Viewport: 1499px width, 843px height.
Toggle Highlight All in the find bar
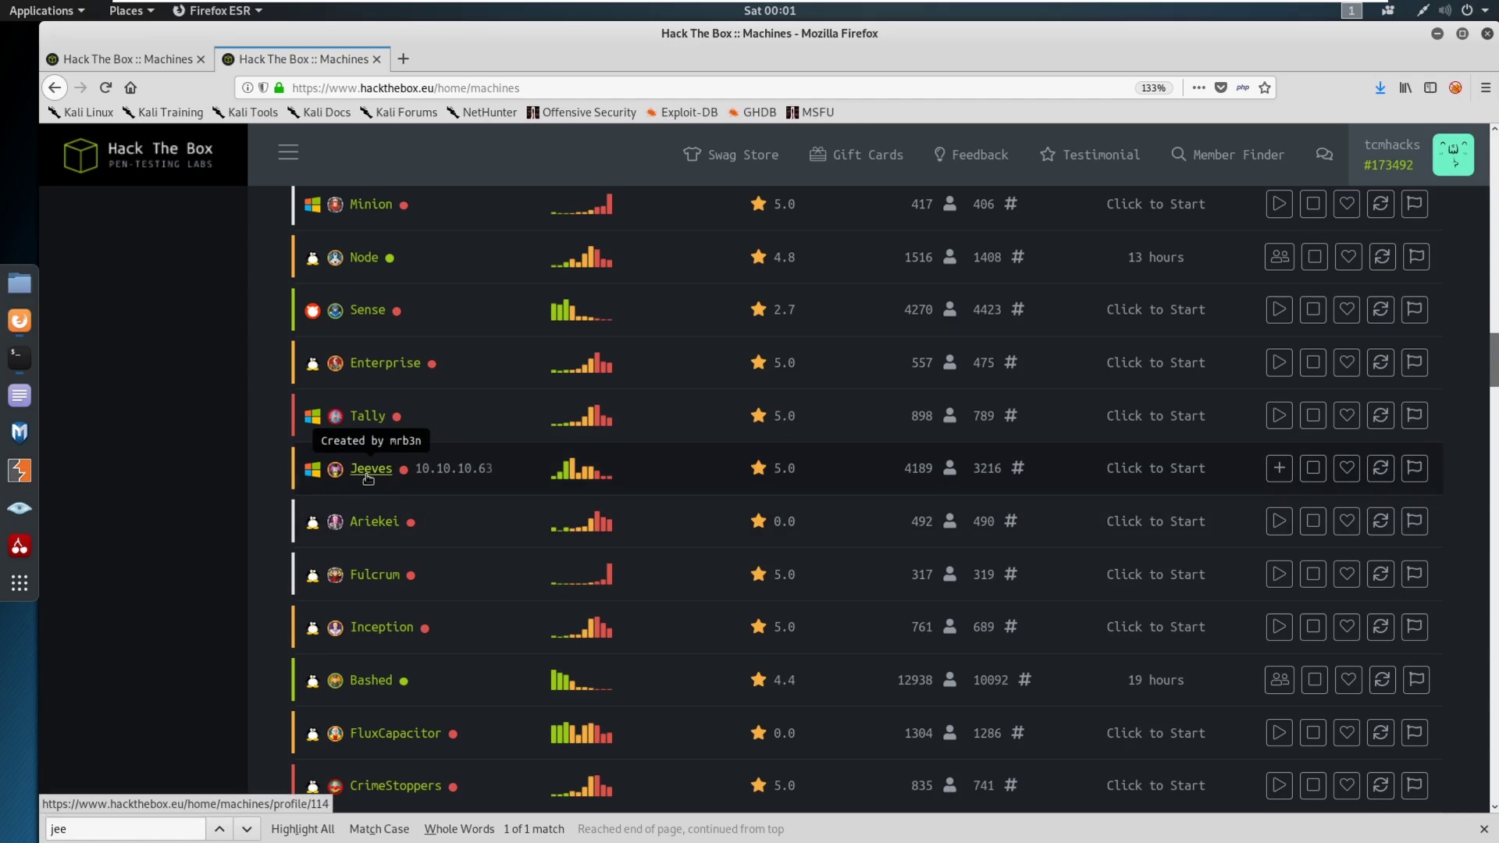pyautogui.click(x=302, y=829)
